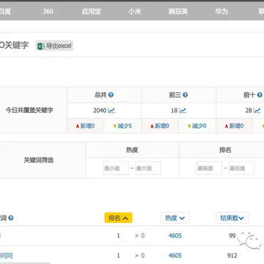Focus the 排名 最高值 input field
The height and width of the screenshot is (264, 264).
pyautogui.click(x=210, y=168)
